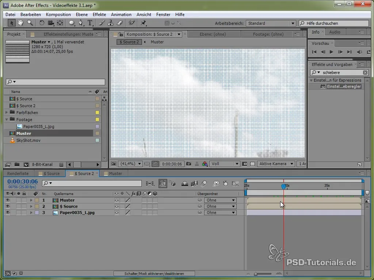Image resolution: width=374 pixels, height=280 pixels.
Task: Click SkyShot.mov label color swatch
Action: click(x=97, y=140)
